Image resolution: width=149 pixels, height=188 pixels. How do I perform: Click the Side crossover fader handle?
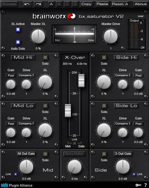tap(81, 80)
